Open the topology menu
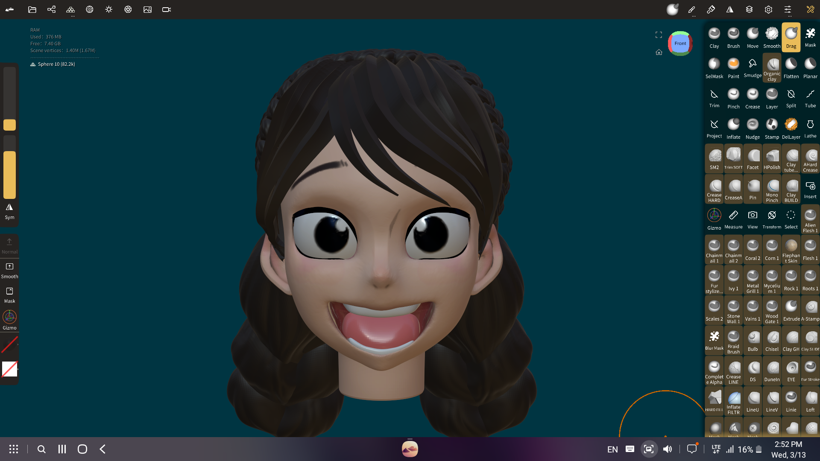The width and height of the screenshot is (820, 461). (70, 9)
